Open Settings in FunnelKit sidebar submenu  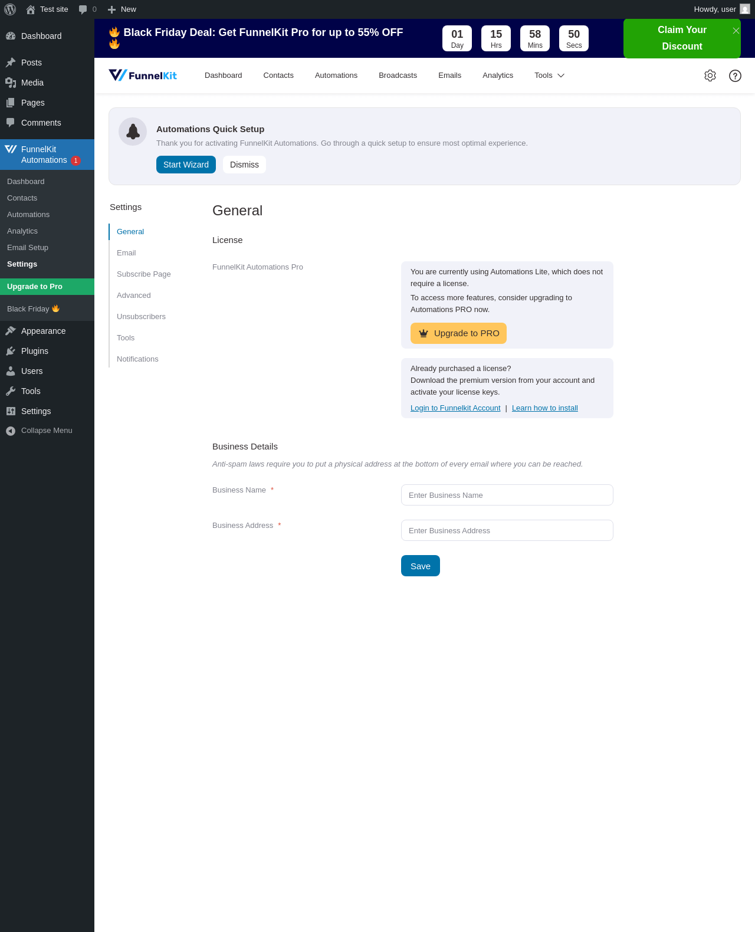coord(47,264)
